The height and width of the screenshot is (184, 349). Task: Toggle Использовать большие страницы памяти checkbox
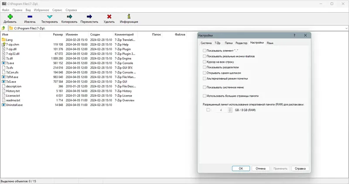[x=204, y=96]
